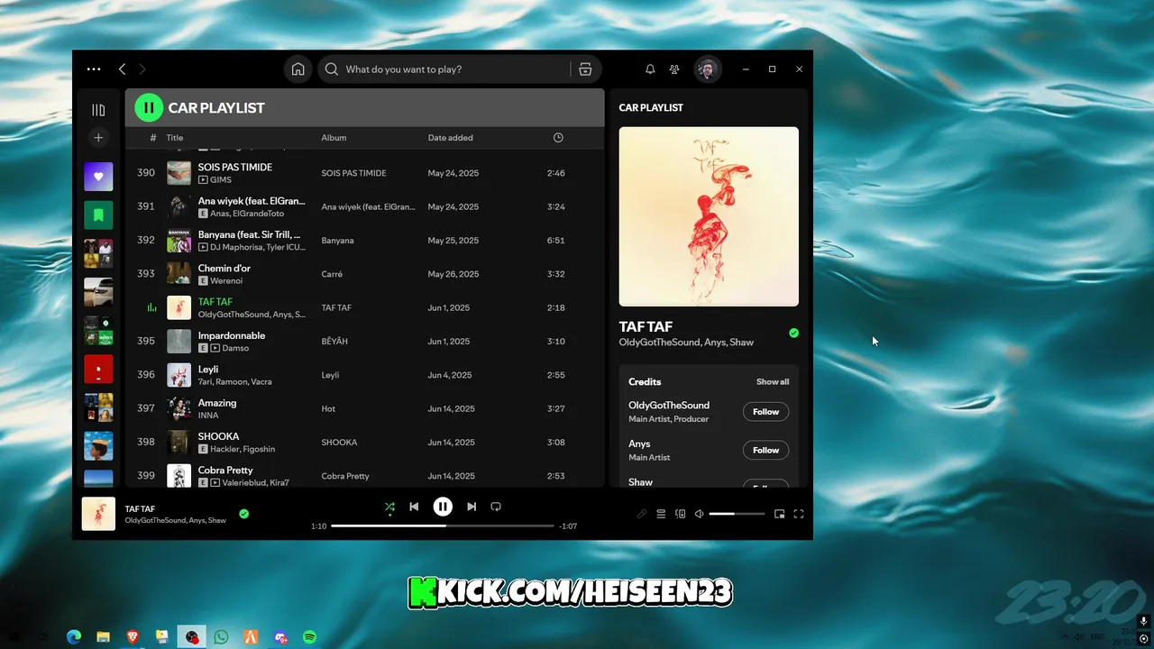
Task: Toggle the saved checkmark beside TAF TAF in right panel
Action: 793,333
